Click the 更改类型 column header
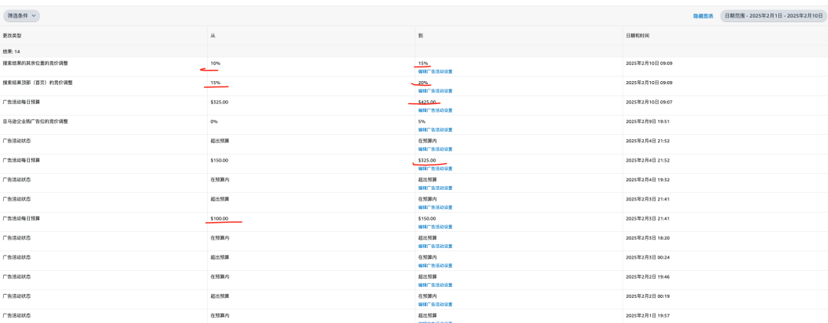Viewport: 828px width, 323px height. (12, 35)
